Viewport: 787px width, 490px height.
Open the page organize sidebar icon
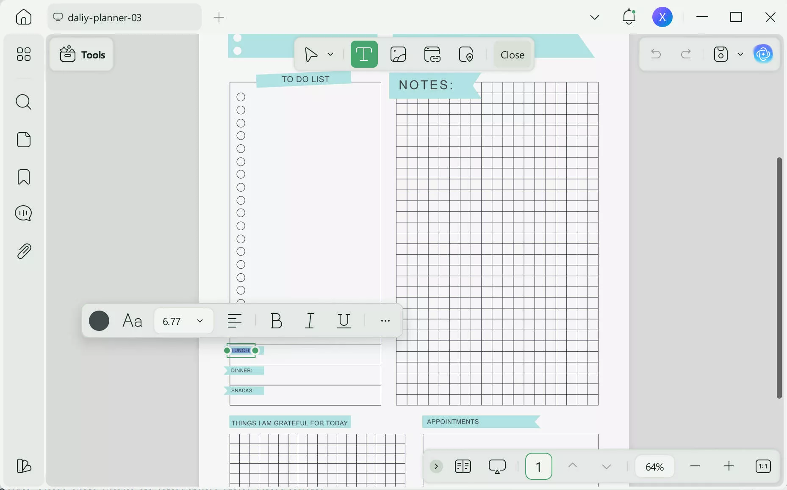24,140
